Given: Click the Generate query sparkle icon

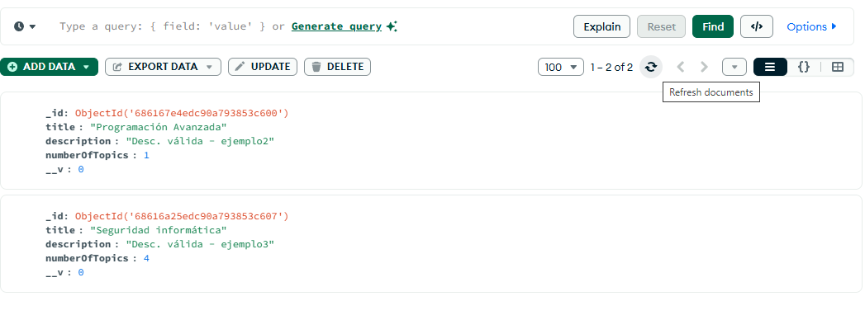Looking at the screenshot, I should coord(392,26).
